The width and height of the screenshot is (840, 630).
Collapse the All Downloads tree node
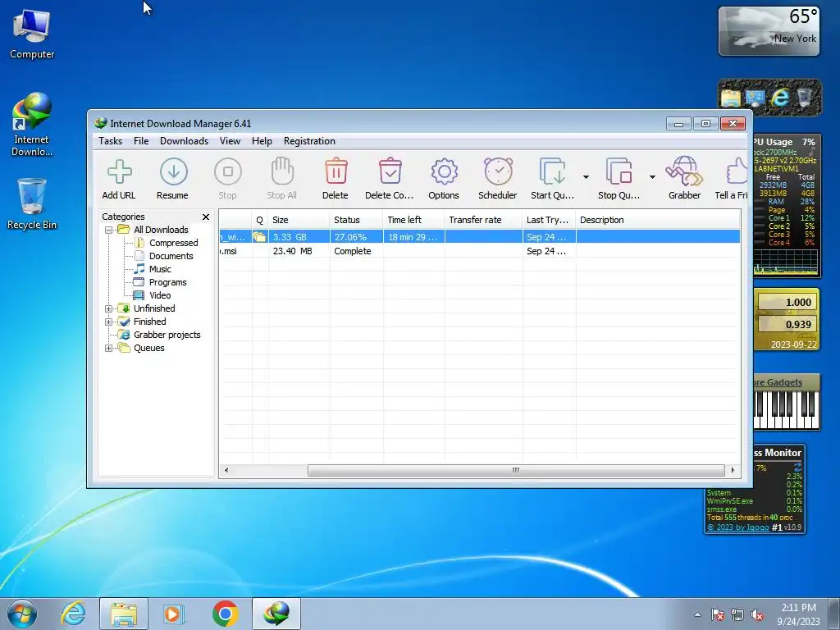(x=108, y=230)
